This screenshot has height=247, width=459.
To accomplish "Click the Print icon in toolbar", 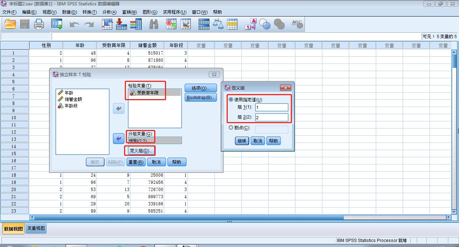I will coord(39,24).
